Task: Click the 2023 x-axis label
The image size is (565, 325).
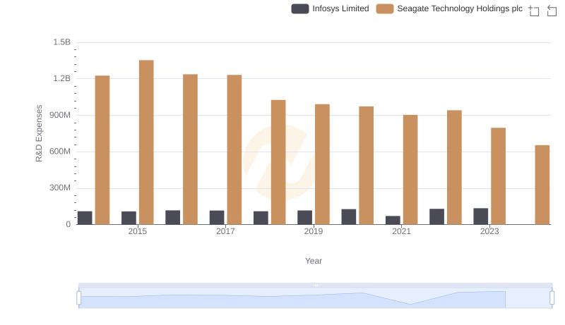Action: pos(489,231)
